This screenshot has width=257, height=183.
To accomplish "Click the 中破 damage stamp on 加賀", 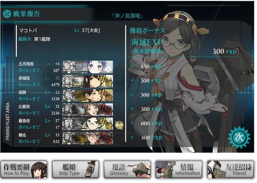I will coord(106,95).
